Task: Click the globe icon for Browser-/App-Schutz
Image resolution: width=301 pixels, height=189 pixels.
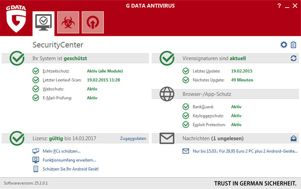Action: point(167,94)
